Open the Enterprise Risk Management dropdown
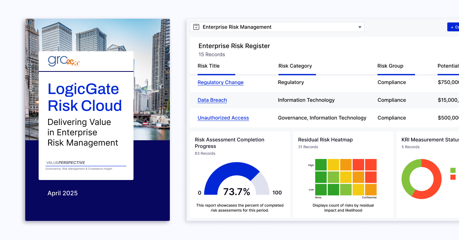459x240 pixels. [277, 27]
